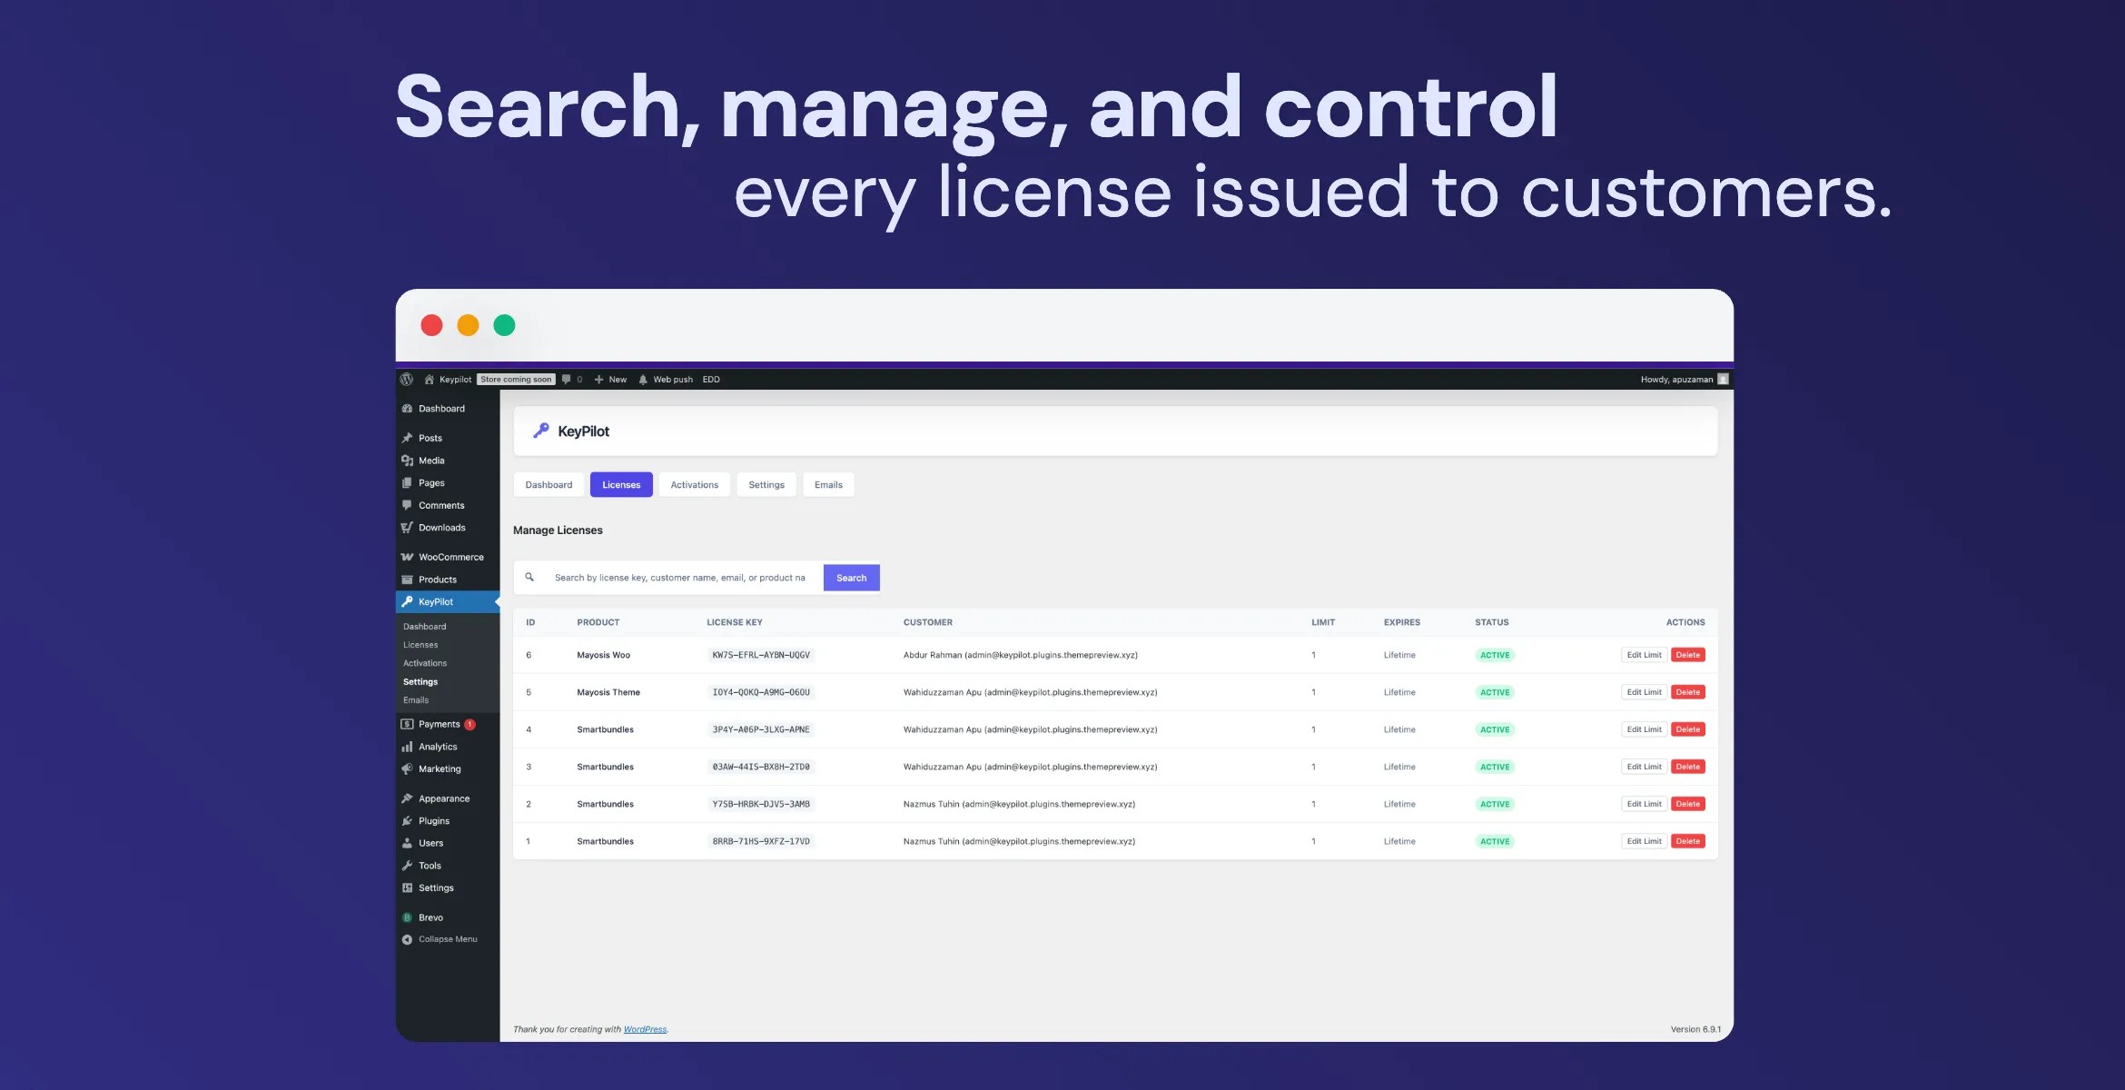Open Appearance menu in sidebar
This screenshot has width=2125, height=1090.
(443, 798)
